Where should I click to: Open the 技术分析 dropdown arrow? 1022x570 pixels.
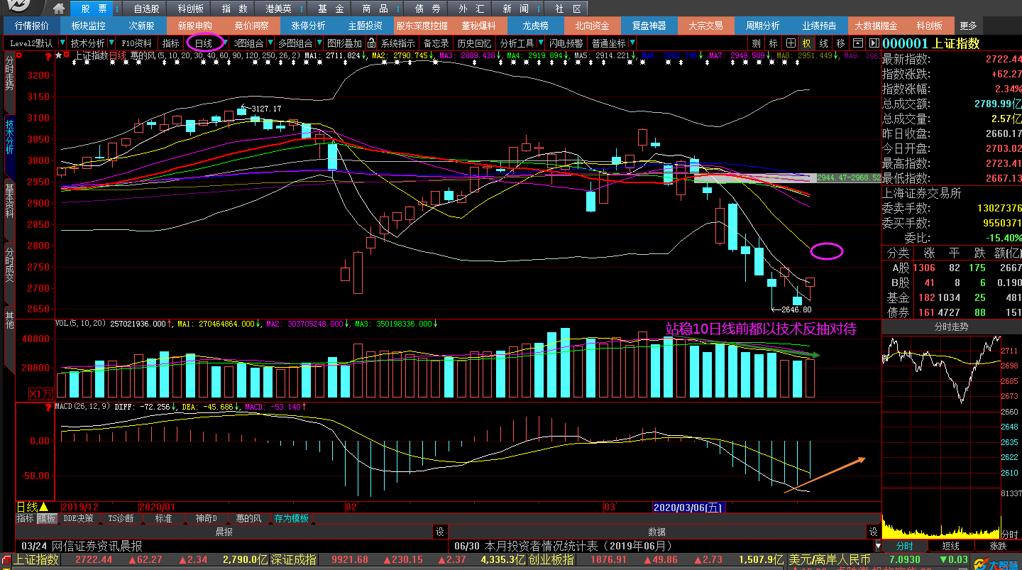point(111,43)
